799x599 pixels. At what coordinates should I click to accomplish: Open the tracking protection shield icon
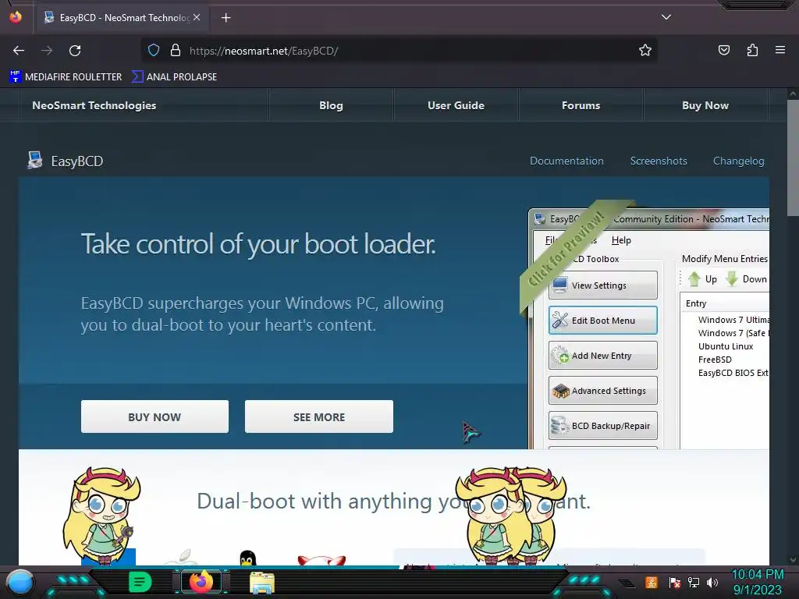tap(154, 51)
